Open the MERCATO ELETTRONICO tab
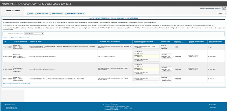 (75, 14)
